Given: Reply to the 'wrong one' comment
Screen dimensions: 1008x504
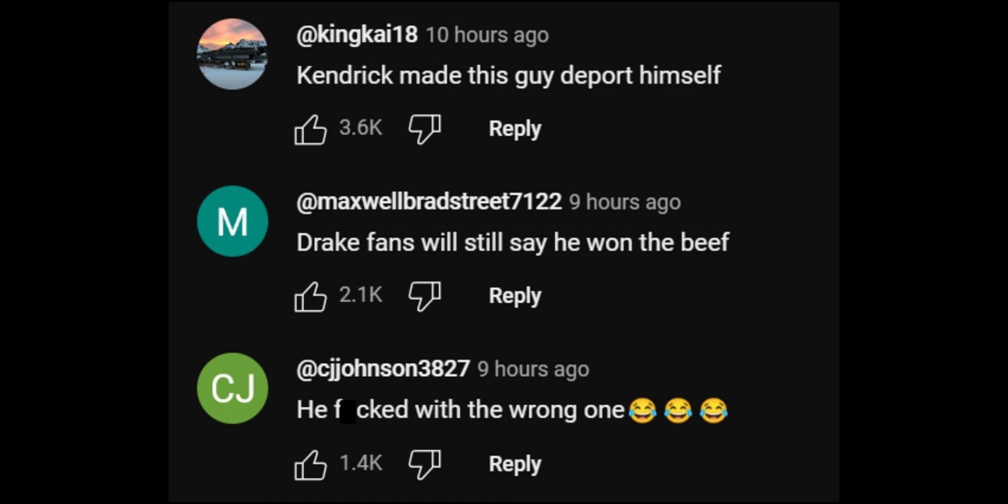Looking at the screenshot, I should pos(514,464).
